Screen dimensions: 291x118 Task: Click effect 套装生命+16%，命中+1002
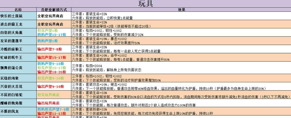tap(99, 55)
